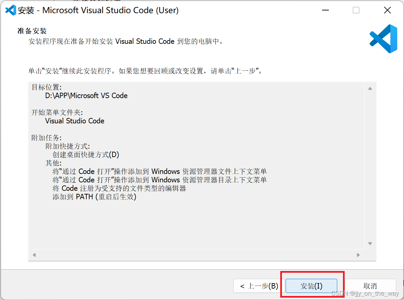Close the installer window
404x300 pixels.
[x=387, y=10]
